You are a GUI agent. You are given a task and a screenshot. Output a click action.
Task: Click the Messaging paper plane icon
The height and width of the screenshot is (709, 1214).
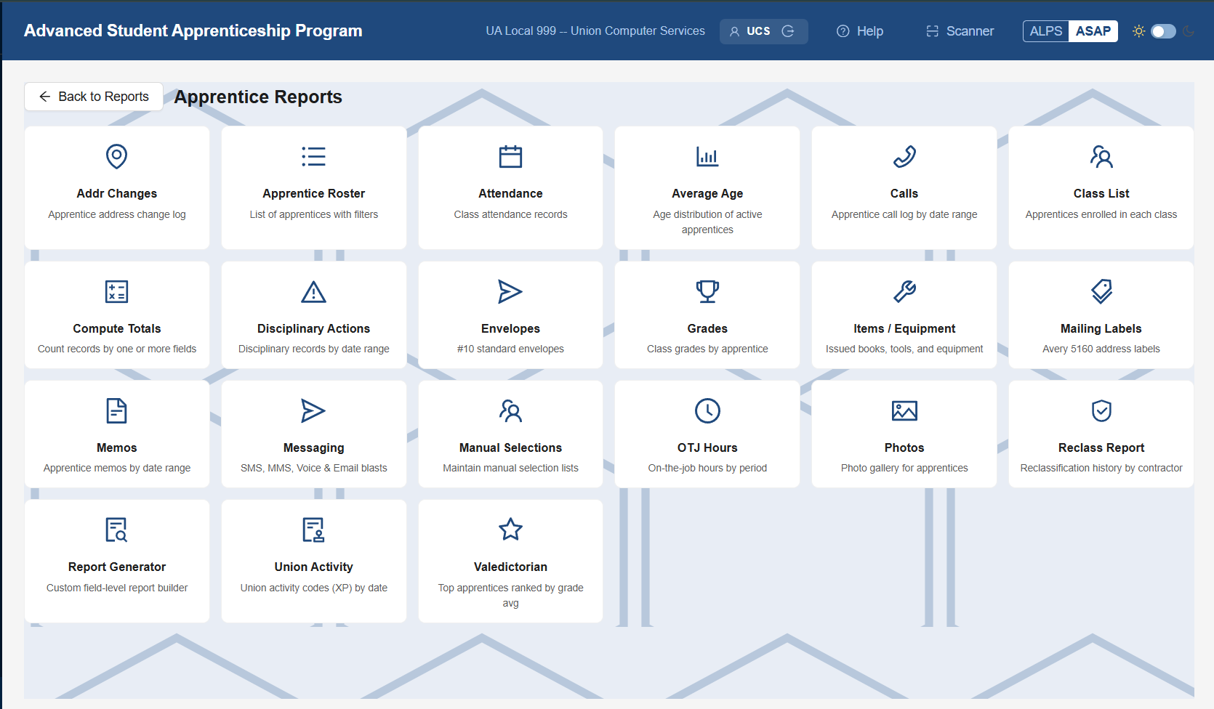click(314, 410)
